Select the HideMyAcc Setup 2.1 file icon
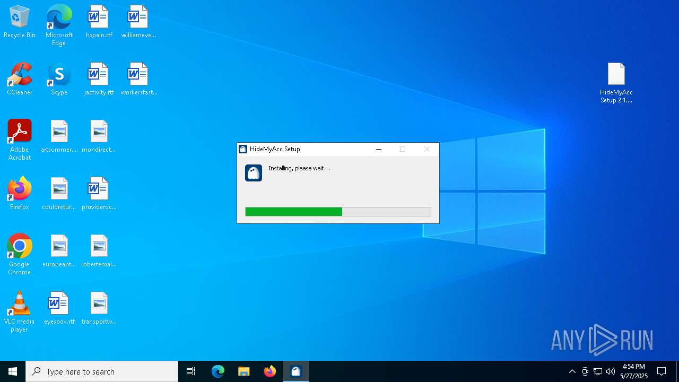The width and height of the screenshot is (679, 382). [x=616, y=83]
